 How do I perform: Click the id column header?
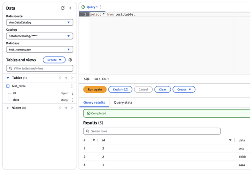(x=103, y=140)
